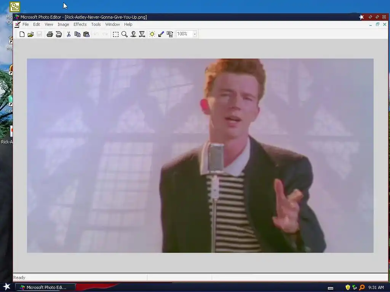Select the dashed rectangle Select tool
This screenshot has height=292, width=390.
pos(116,34)
